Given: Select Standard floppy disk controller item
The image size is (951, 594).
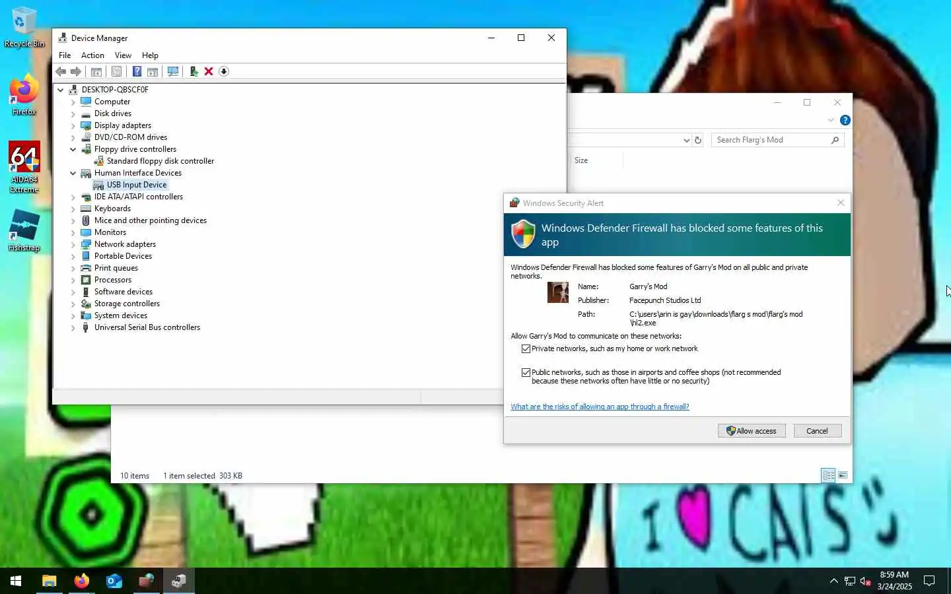Looking at the screenshot, I should point(160,161).
